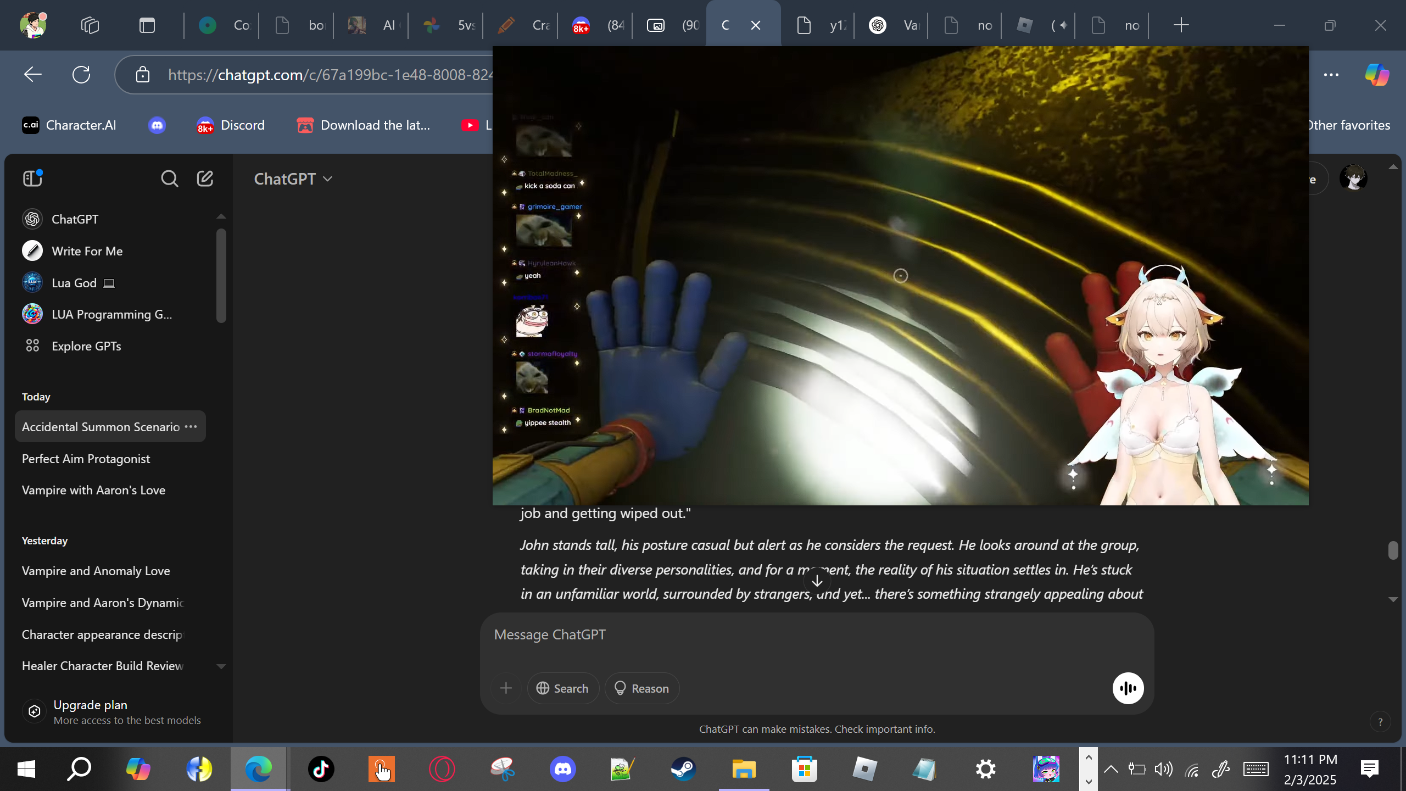This screenshot has height=791, width=1406.
Task: Search chats with the magnifier icon
Action: click(x=170, y=179)
